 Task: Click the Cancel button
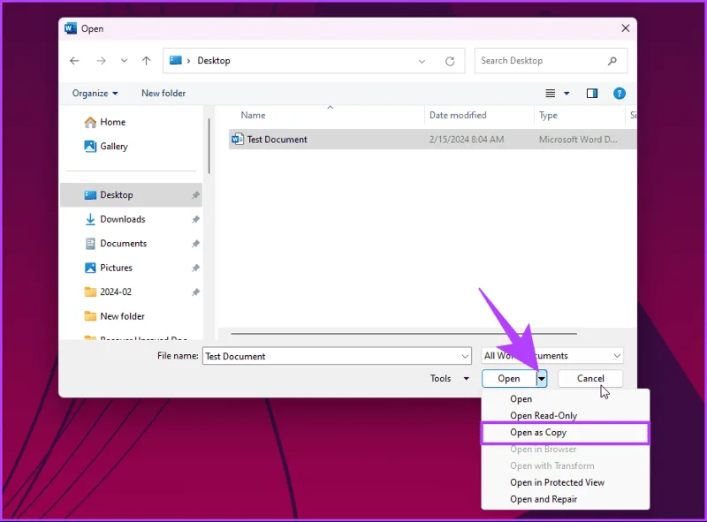590,379
